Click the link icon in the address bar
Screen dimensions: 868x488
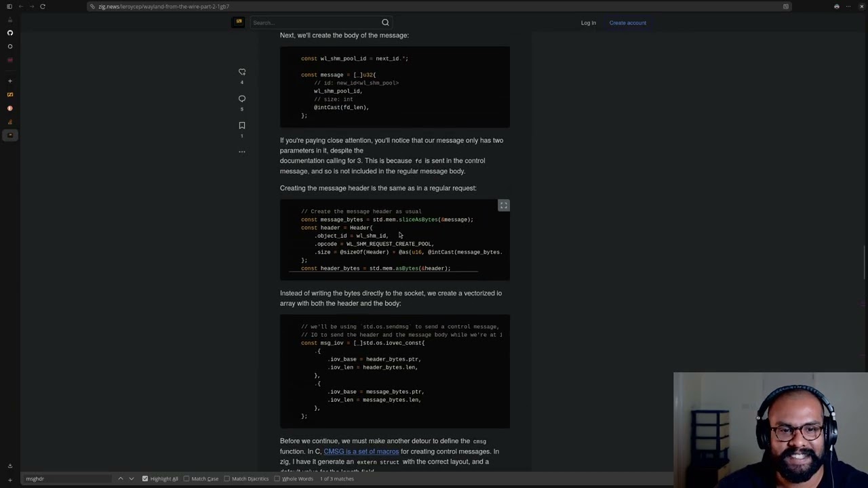(x=92, y=6)
